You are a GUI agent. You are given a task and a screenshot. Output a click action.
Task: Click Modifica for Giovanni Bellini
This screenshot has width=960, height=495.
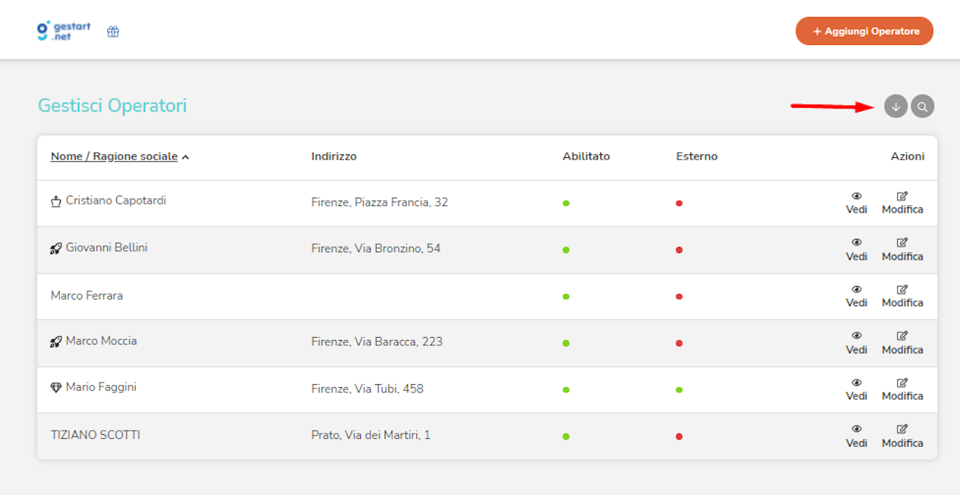pyautogui.click(x=902, y=249)
